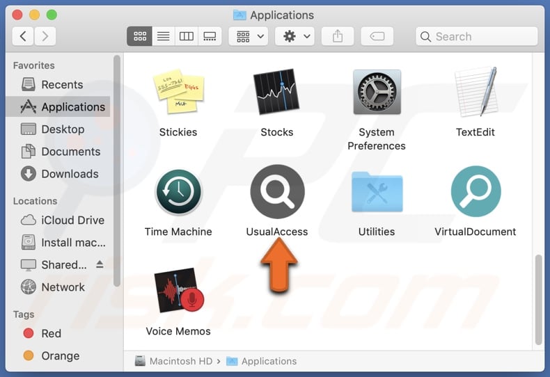Open the Action gear dropdown menu
This screenshot has height=377, width=550.
coord(294,36)
